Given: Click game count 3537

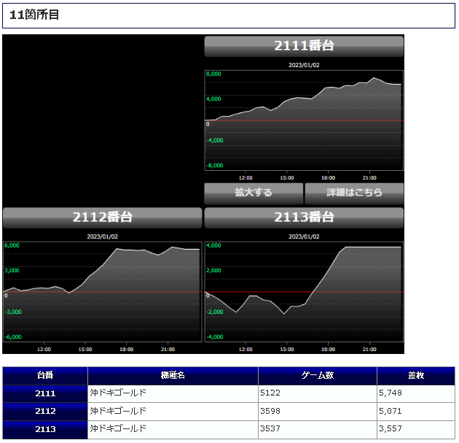Looking at the screenshot, I should point(270,428).
